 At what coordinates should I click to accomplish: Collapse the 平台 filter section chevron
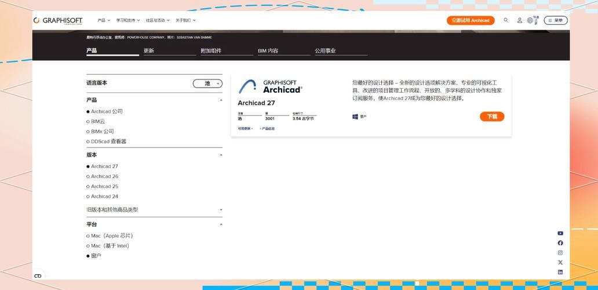tap(221, 224)
